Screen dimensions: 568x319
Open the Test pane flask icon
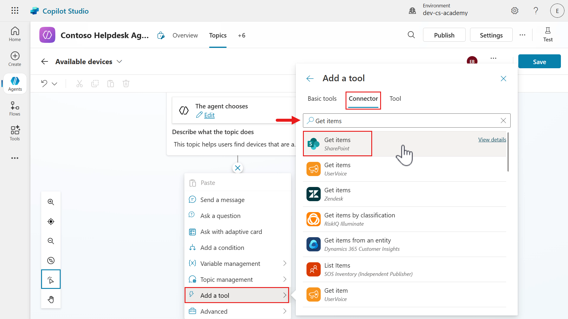pyautogui.click(x=548, y=35)
